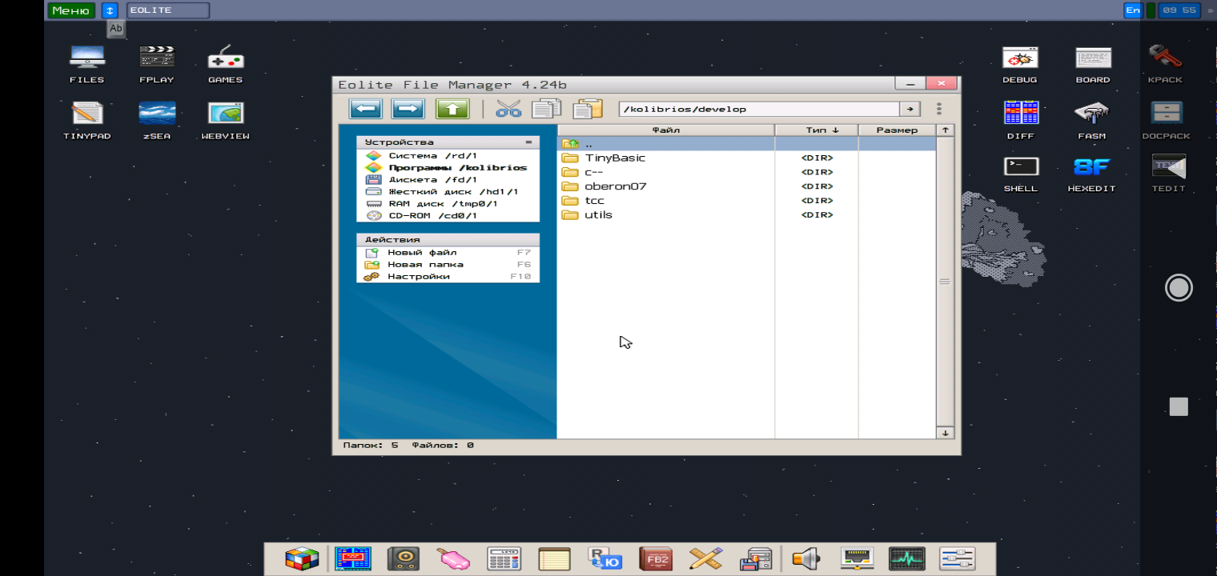Open BOARD desktop icon
Screen dimensions: 1217x576
pyautogui.click(x=1093, y=64)
